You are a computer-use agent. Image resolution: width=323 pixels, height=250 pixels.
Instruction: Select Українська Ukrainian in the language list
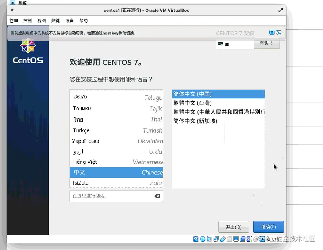tap(116, 141)
